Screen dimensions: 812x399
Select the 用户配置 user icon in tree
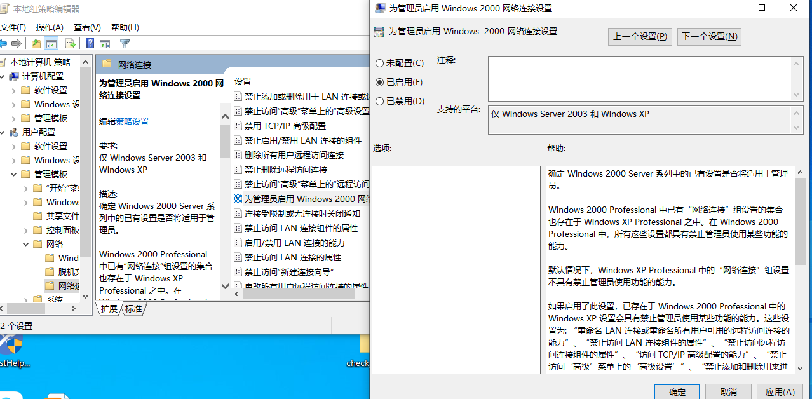pyautogui.click(x=13, y=132)
